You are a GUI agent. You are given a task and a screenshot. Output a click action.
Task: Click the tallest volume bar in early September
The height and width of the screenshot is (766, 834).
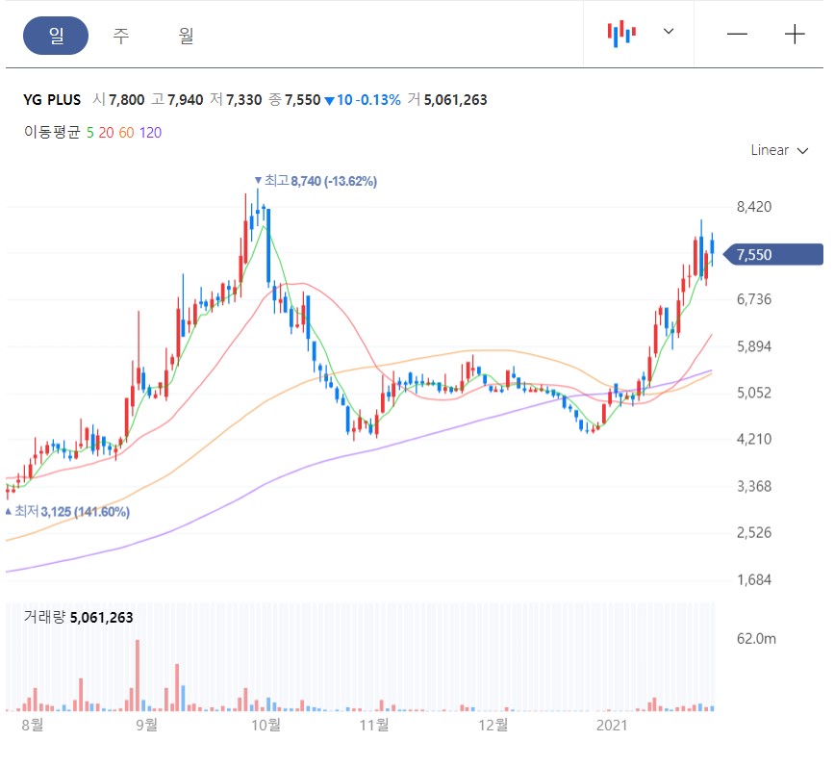[138, 675]
